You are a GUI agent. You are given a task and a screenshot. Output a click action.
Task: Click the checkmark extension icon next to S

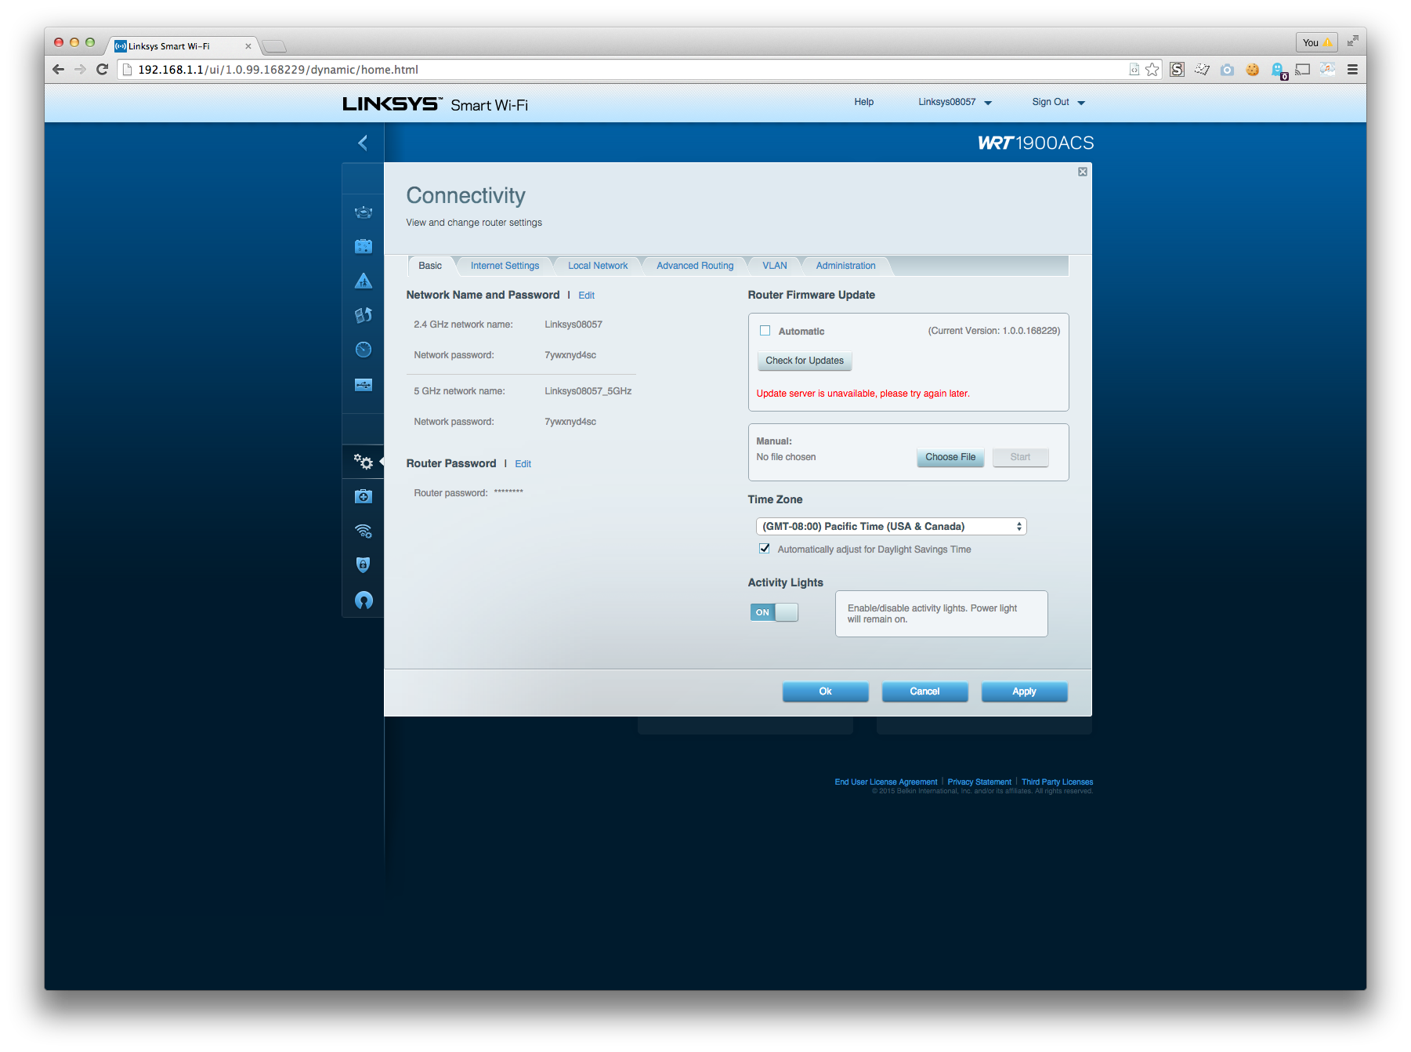tap(1202, 69)
